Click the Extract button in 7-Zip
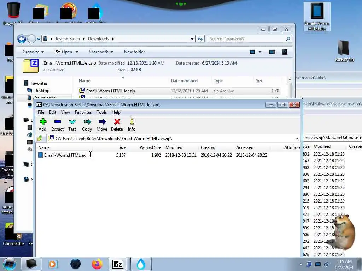This screenshot has width=362, height=271. (57, 125)
